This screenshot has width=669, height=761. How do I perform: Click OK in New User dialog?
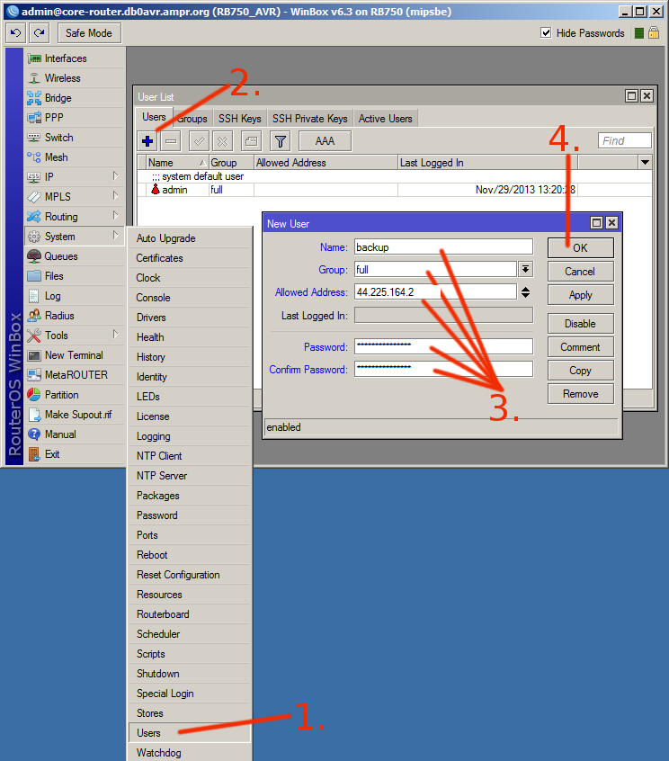click(x=581, y=248)
